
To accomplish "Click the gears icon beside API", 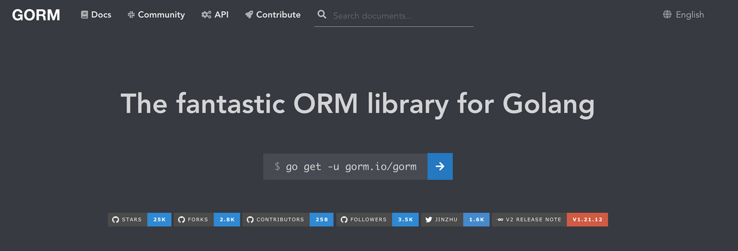I will tap(206, 15).
